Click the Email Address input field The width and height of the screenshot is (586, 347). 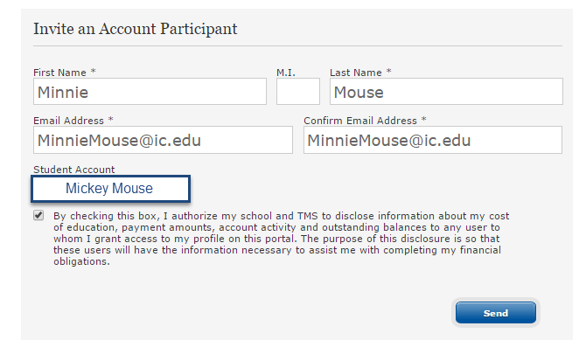163,140
